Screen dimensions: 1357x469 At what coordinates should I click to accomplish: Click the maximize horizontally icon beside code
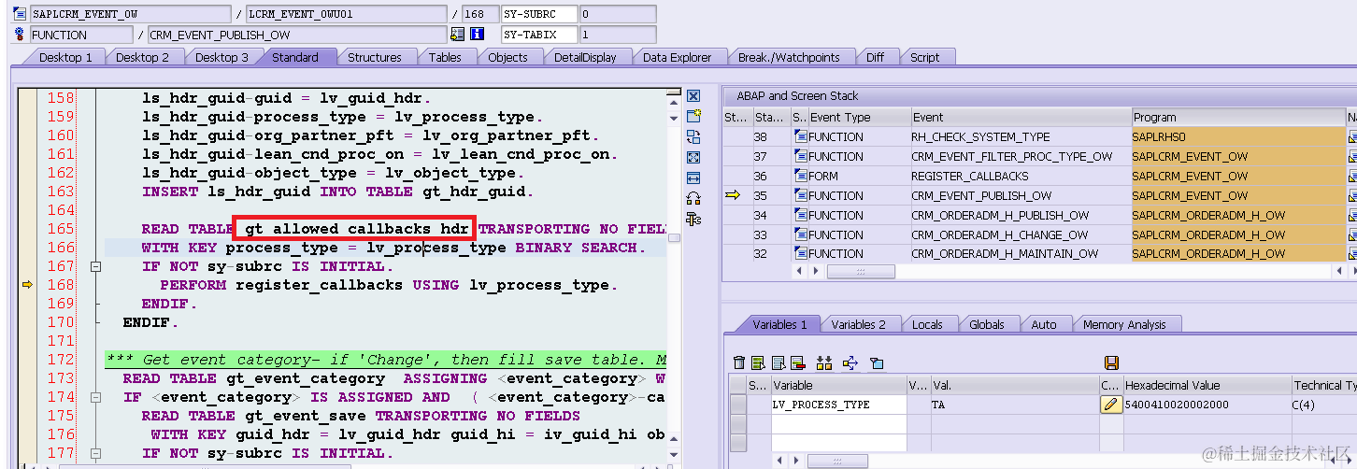pyautogui.click(x=693, y=178)
